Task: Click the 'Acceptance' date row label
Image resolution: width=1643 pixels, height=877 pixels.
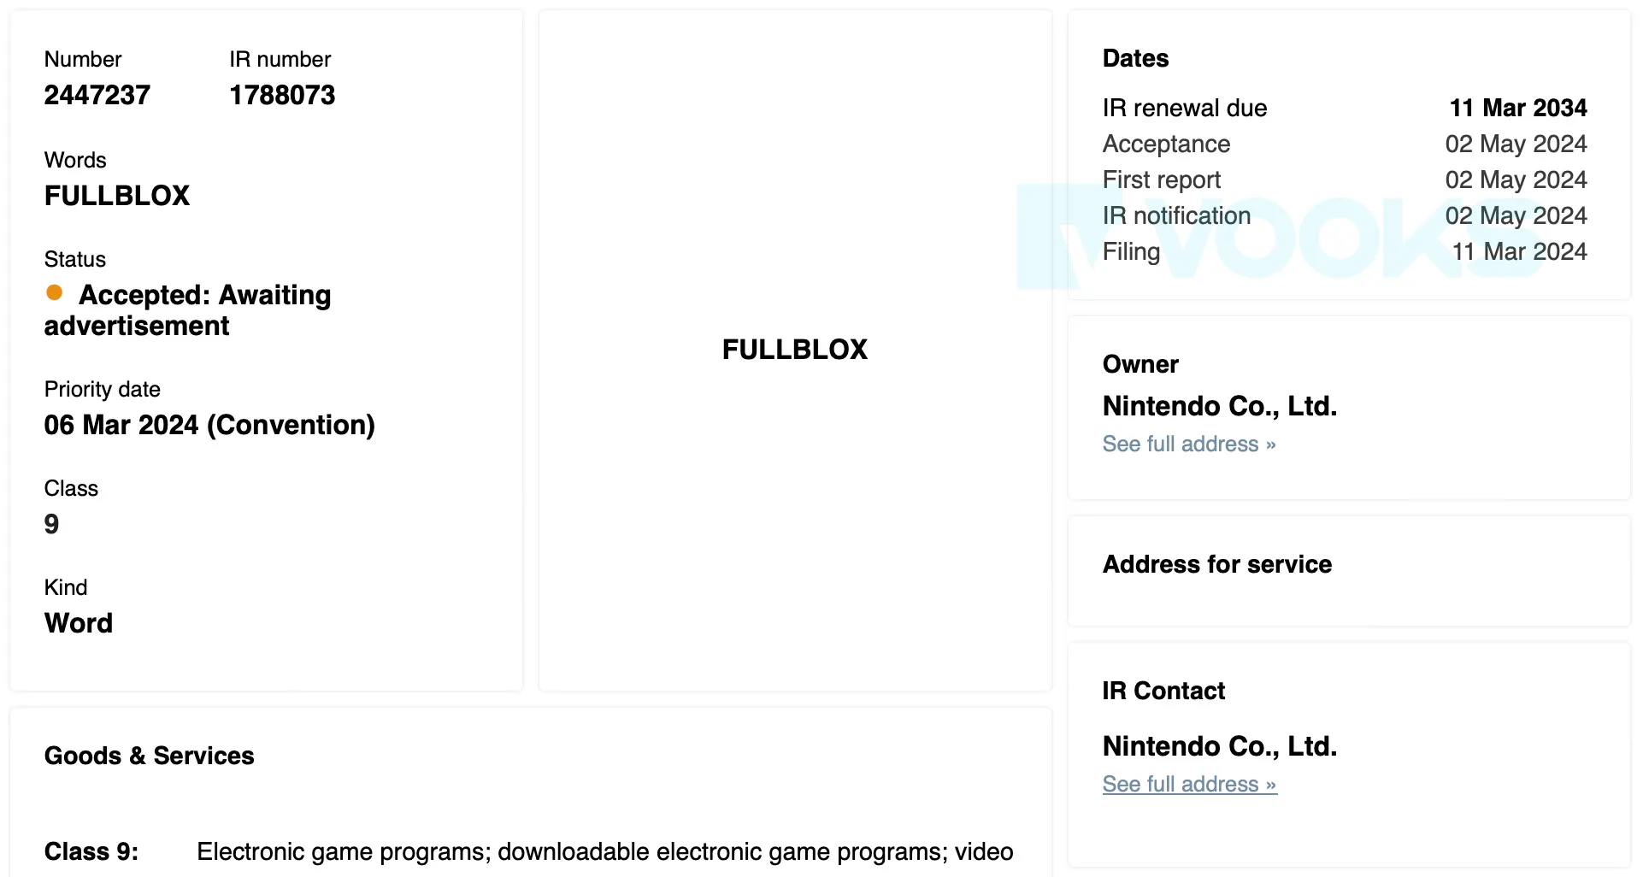Action: tap(1166, 144)
